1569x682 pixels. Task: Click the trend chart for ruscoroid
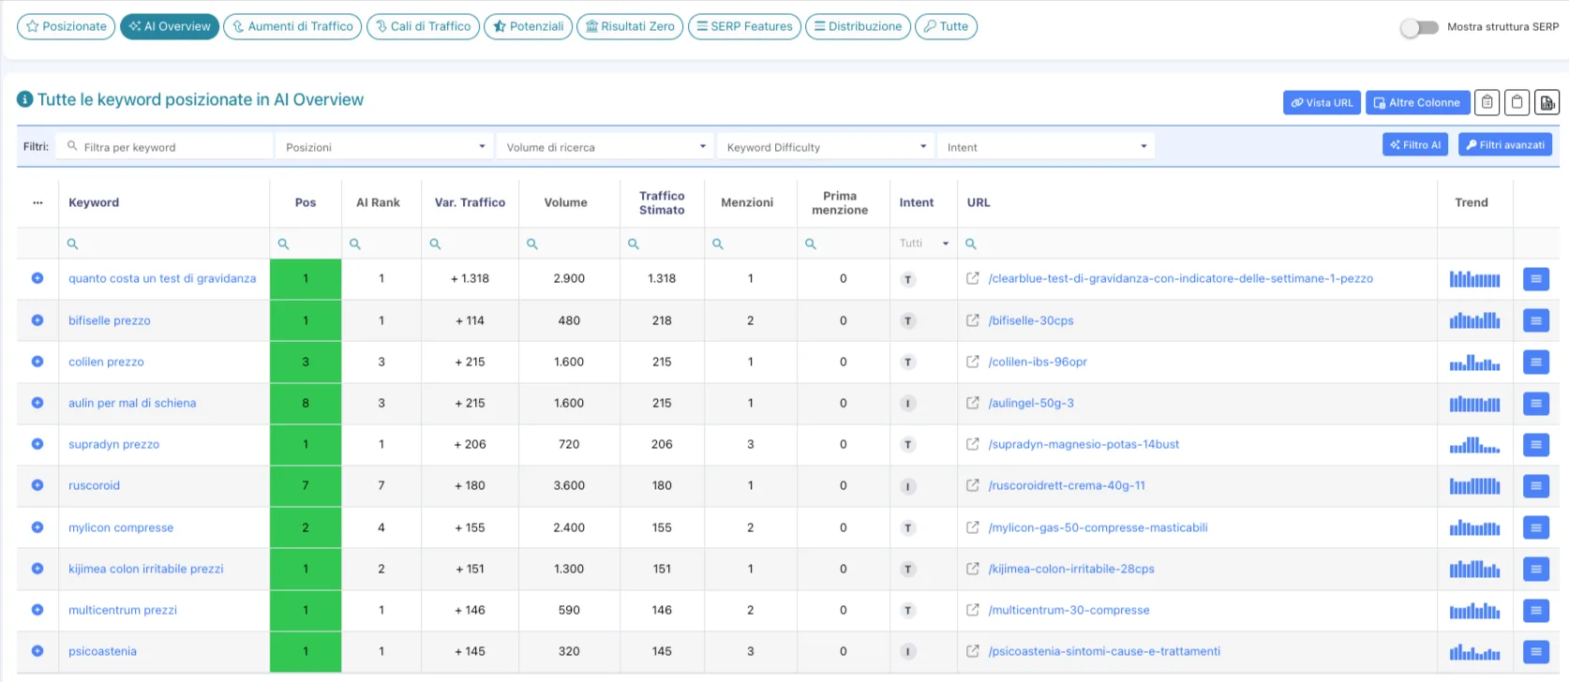click(x=1474, y=485)
